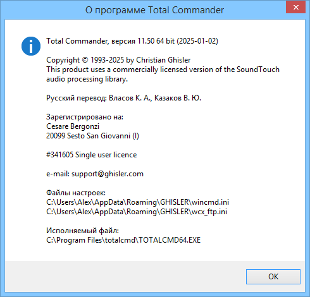
Task: Click the OK button
Action: click(x=273, y=277)
